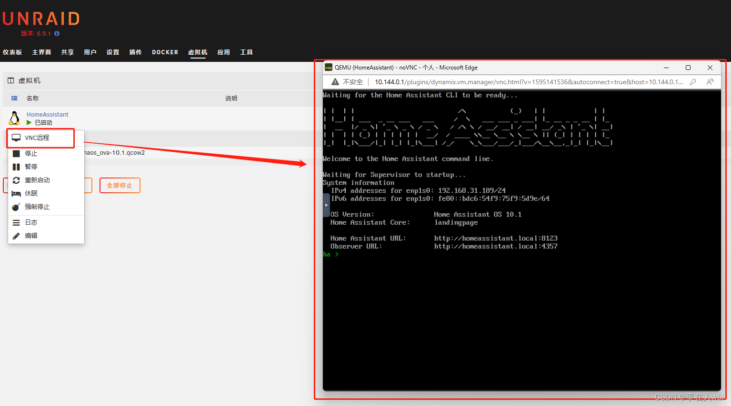This screenshot has height=406, width=731.
Task: Click the read aloud icon in Edge
Action: point(710,82)
